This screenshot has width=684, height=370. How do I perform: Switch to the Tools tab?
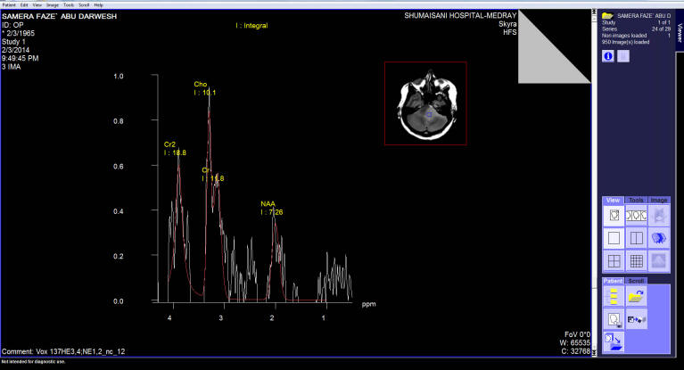[x=636, y=200]
